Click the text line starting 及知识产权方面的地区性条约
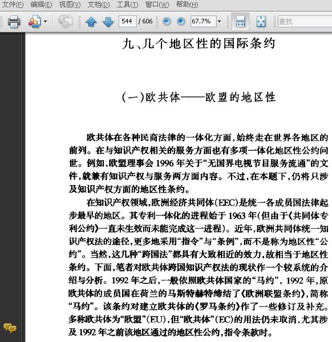This screenshot has width=332, height=342. click(129, 189)
